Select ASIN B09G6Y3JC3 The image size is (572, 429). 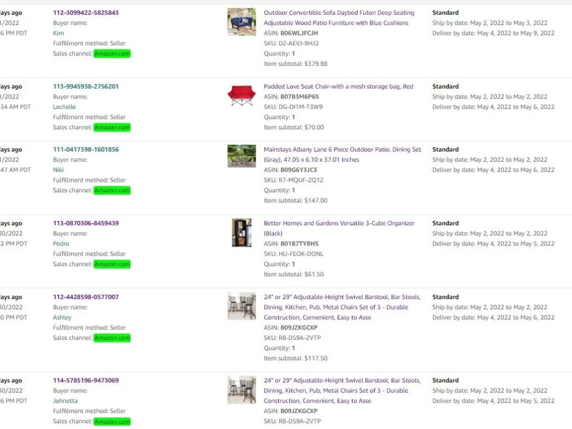click(x=299, y=170)
